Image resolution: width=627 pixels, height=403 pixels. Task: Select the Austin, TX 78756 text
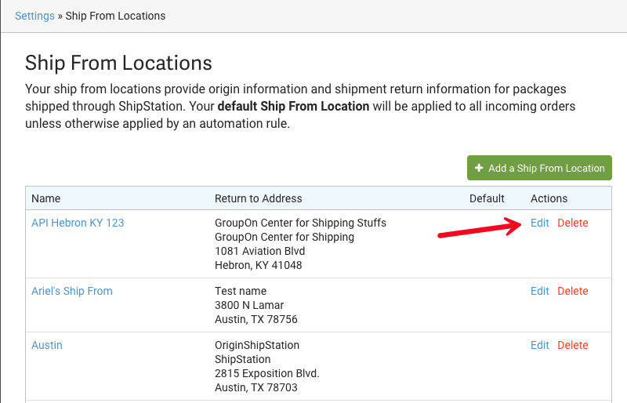click(x=256, y=319)
